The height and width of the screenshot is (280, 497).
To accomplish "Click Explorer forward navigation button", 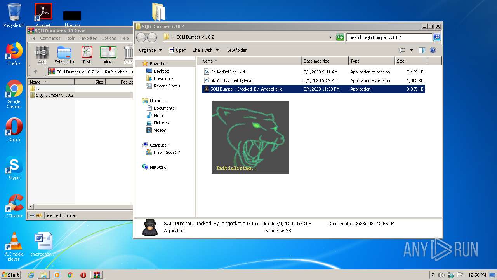I will pos(152,37).
